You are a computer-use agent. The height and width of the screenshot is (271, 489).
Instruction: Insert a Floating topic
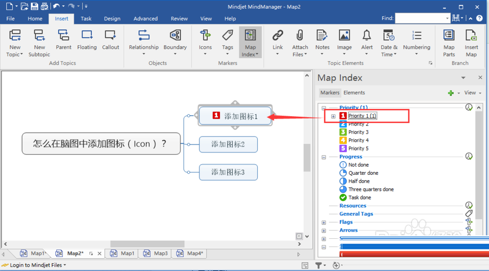(x=87, y=40)
